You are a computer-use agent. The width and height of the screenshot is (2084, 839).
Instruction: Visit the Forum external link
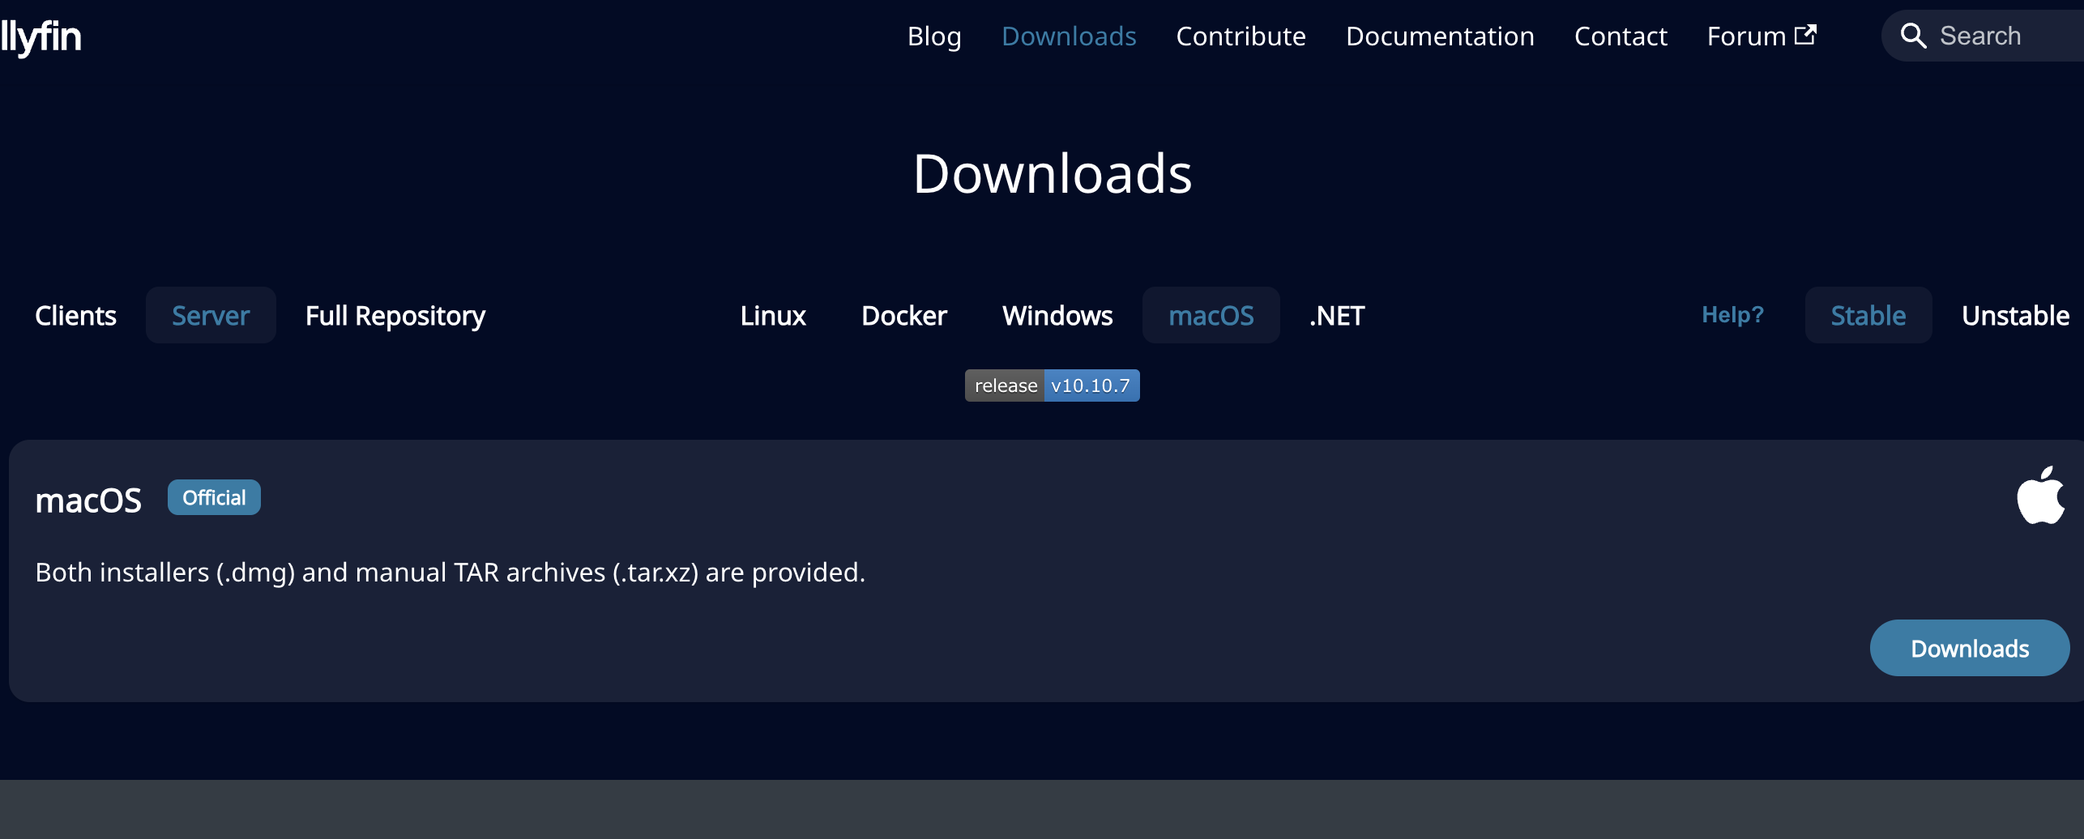1762,36
